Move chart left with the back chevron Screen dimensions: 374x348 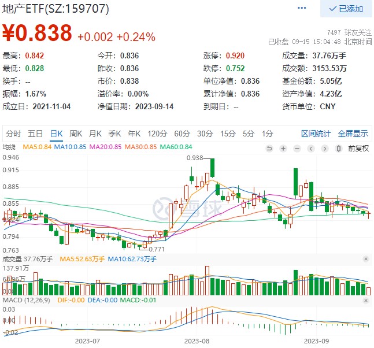pos(311,149)
